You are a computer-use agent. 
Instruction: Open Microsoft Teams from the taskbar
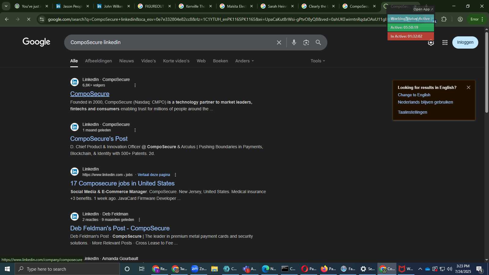(x=249, y=269)
